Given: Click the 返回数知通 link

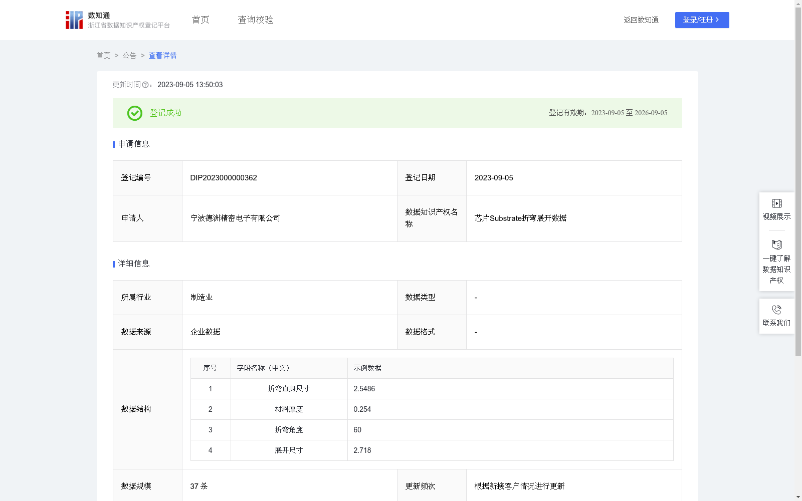Looking at the screenshot, I should [641, 20].
